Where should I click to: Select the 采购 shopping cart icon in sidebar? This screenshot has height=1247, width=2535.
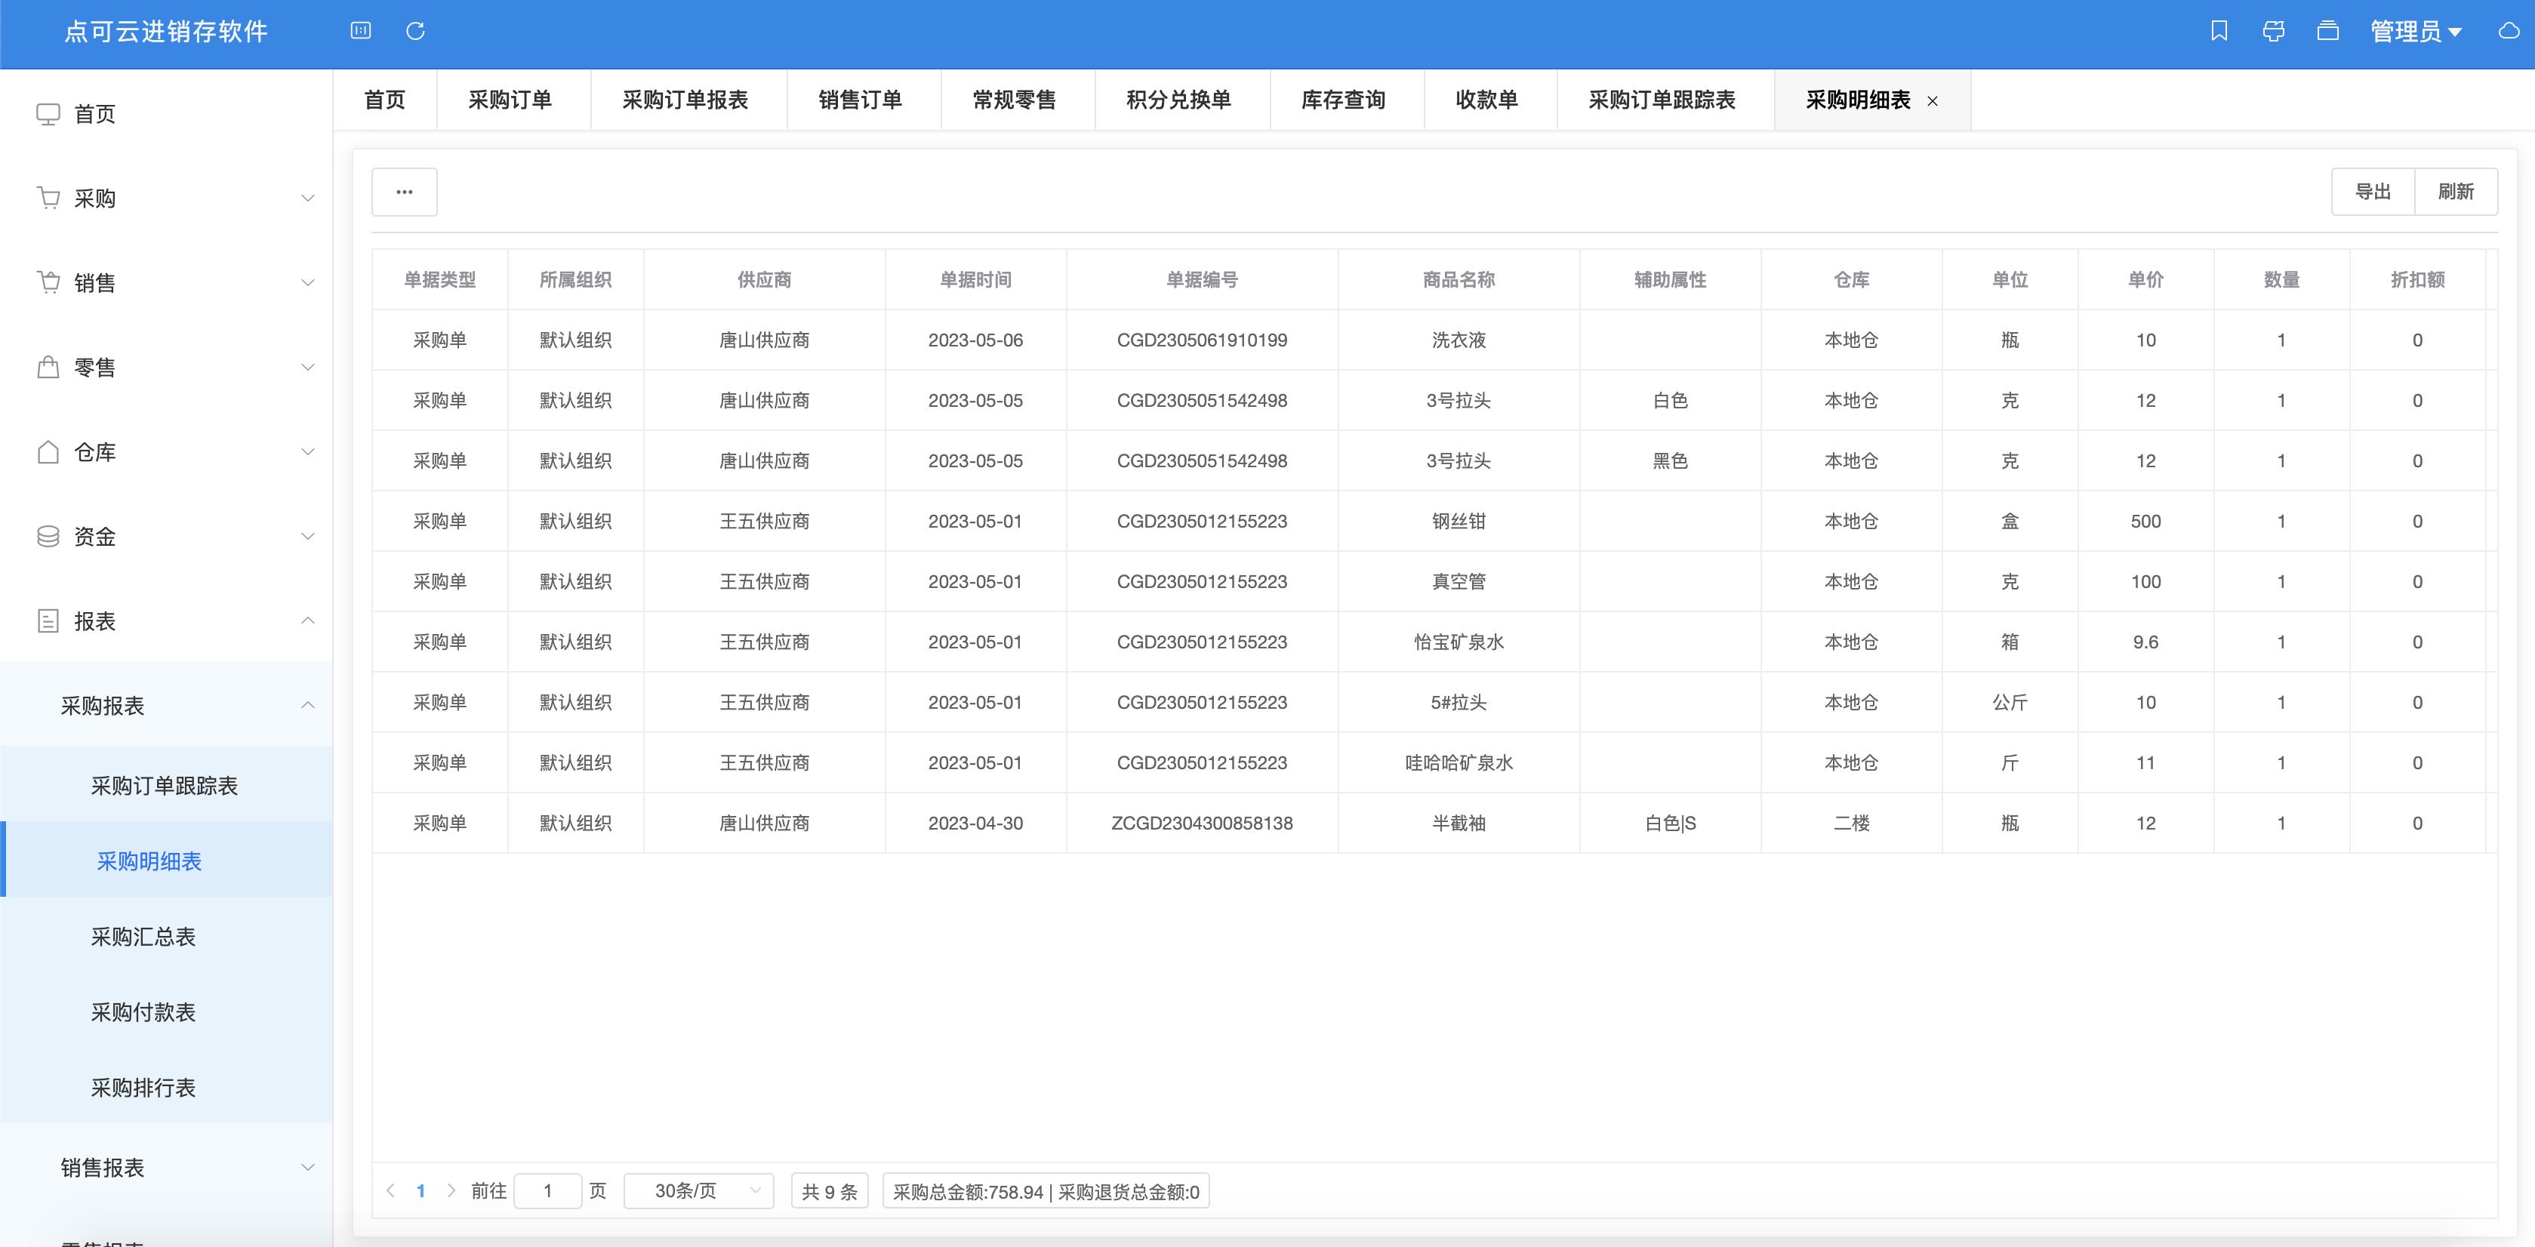(48, 198)
